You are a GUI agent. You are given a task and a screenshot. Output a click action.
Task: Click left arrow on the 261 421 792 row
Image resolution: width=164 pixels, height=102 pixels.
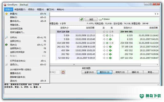pyautogui.click(x=104, y=47)
